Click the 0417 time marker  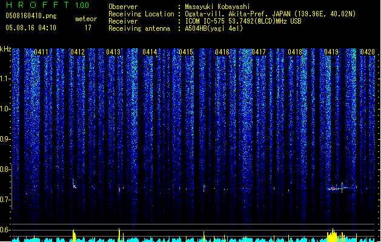[259, 52]
